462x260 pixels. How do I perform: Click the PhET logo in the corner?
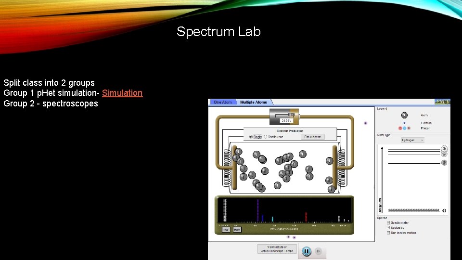pyautogui.click(x=442, y=102)
